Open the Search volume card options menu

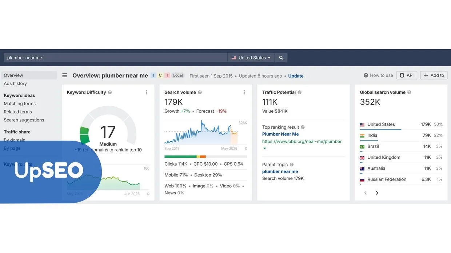pyautogui.click(x=244, y=92)
